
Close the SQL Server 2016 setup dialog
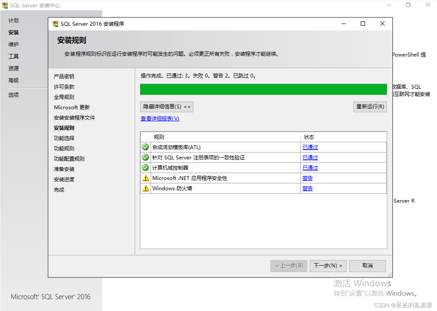point(382,24)
